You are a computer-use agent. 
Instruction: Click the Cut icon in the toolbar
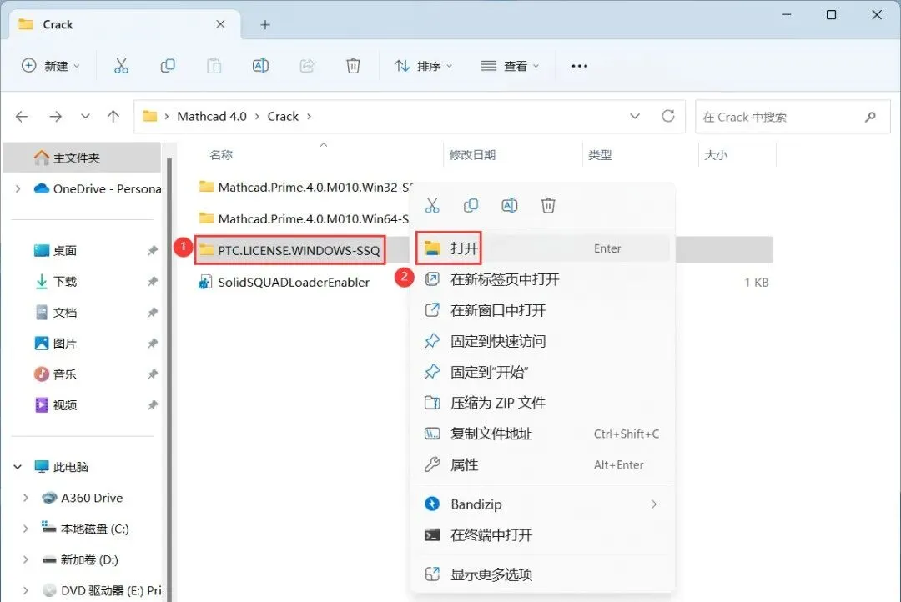[121, 66]
